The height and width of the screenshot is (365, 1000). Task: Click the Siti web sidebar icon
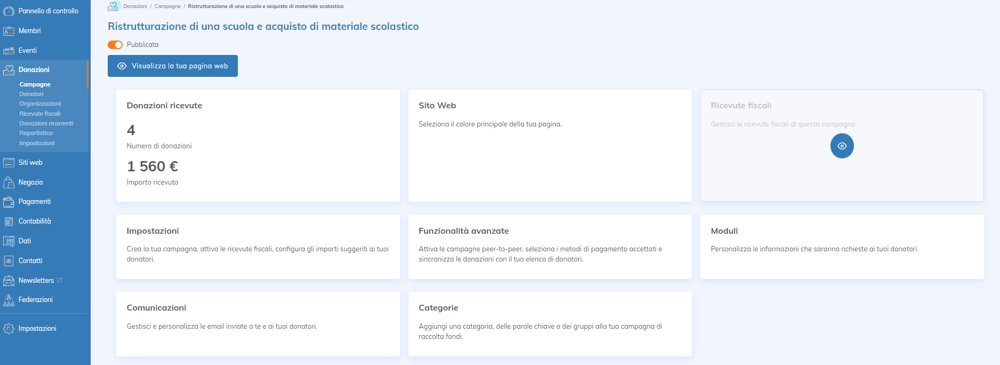9,163
